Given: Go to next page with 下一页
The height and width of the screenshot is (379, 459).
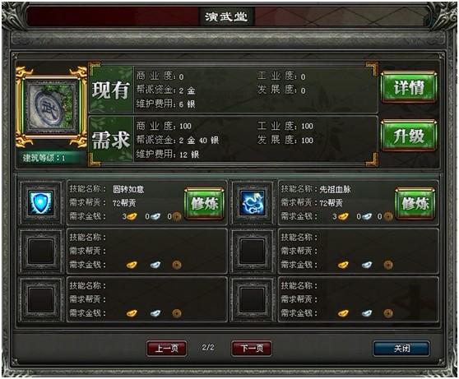Looking at the screenshot, I should coord(252,349).
